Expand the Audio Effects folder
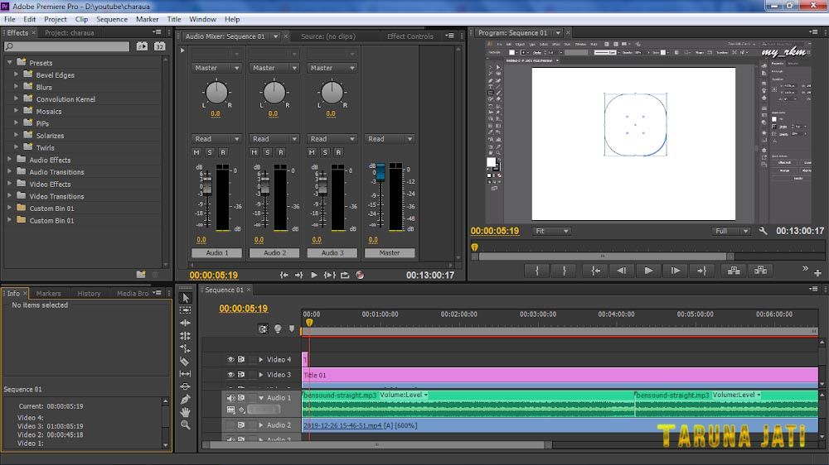This screenshot has width=829, height=465. pyautogui.click(x=9, y=160)
